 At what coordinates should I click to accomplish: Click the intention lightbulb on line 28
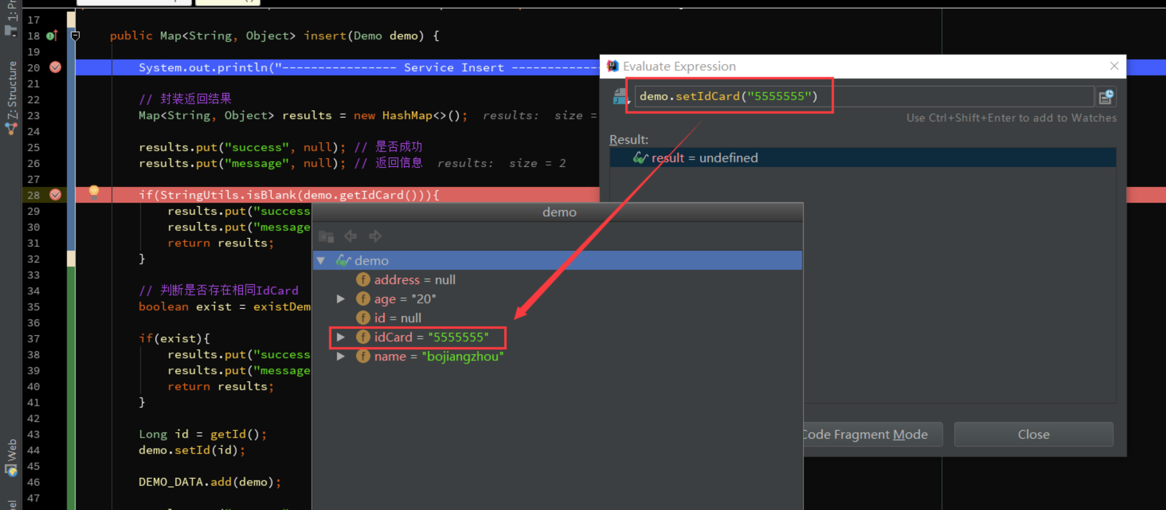(94, 192)
